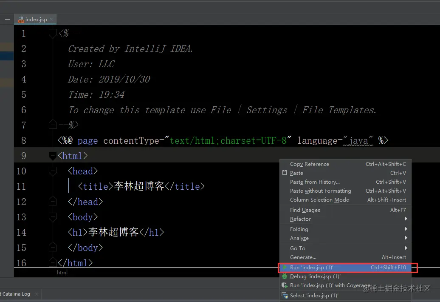Screen dimensions: 440x302
Task: Click line number 11 in the gutter
Action: pos(21,186)
